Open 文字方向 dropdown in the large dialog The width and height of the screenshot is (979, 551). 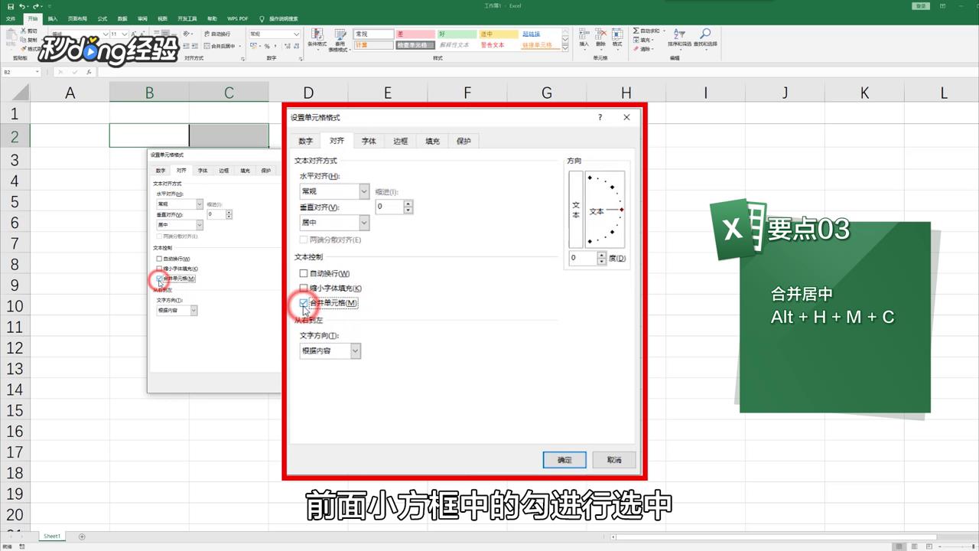click(x=355, y=350)
